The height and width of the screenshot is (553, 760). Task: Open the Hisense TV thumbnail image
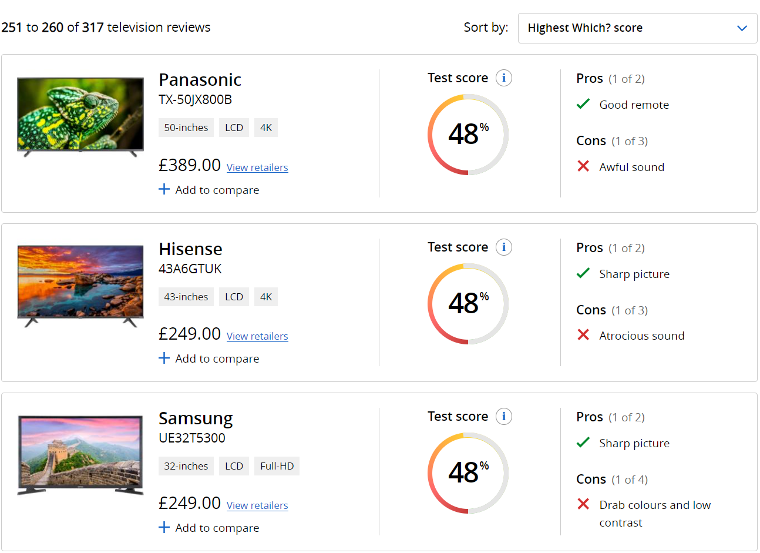pos(80,286)
